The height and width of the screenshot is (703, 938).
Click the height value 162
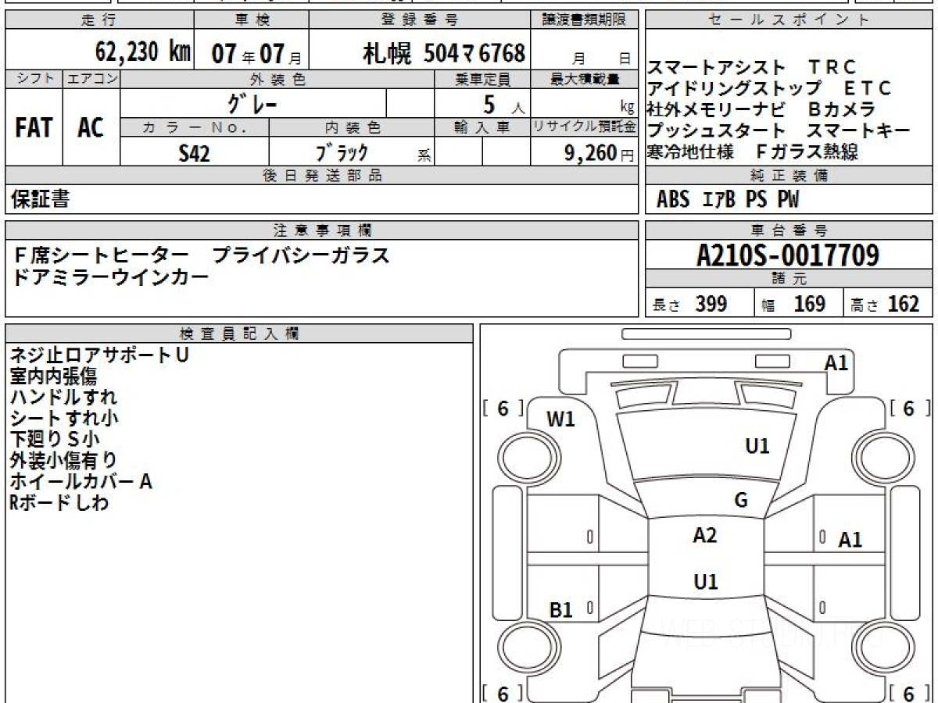[903, 304]
